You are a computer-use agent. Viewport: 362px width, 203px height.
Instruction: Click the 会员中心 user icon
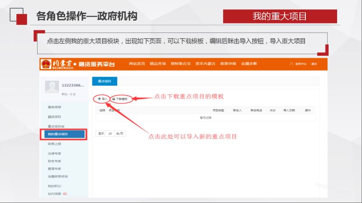(291, 64)
